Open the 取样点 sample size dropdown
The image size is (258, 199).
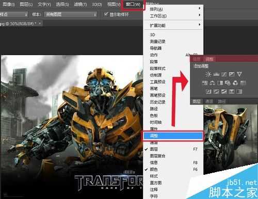point(14,14)
